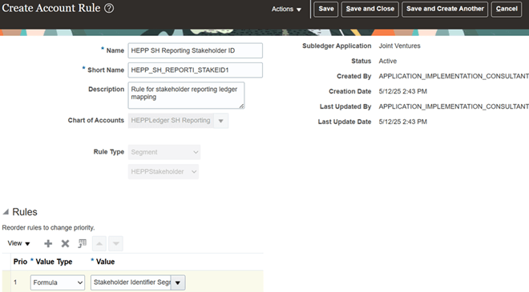Open the Chart of Accounts dropdown
The height and width of the screenshot is (292, 529).
click(221, 121)
